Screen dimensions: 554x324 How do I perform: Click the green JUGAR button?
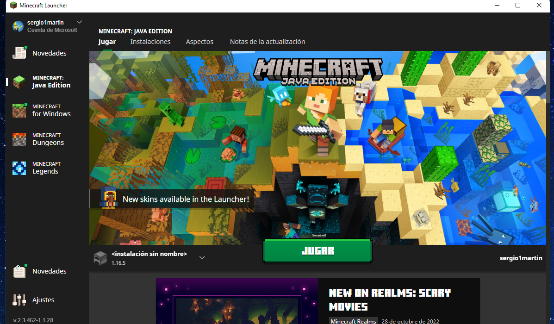tap(317, 251)
